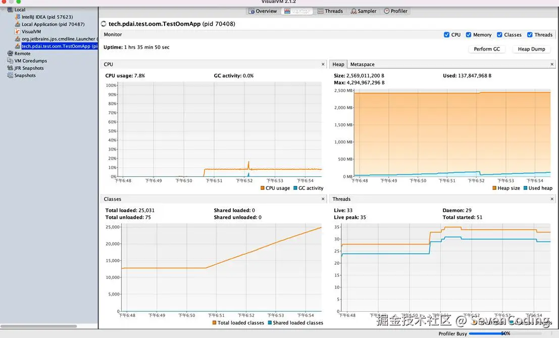
Task: Click the Snapshots icon in sidebar
Action: (10, 75)
